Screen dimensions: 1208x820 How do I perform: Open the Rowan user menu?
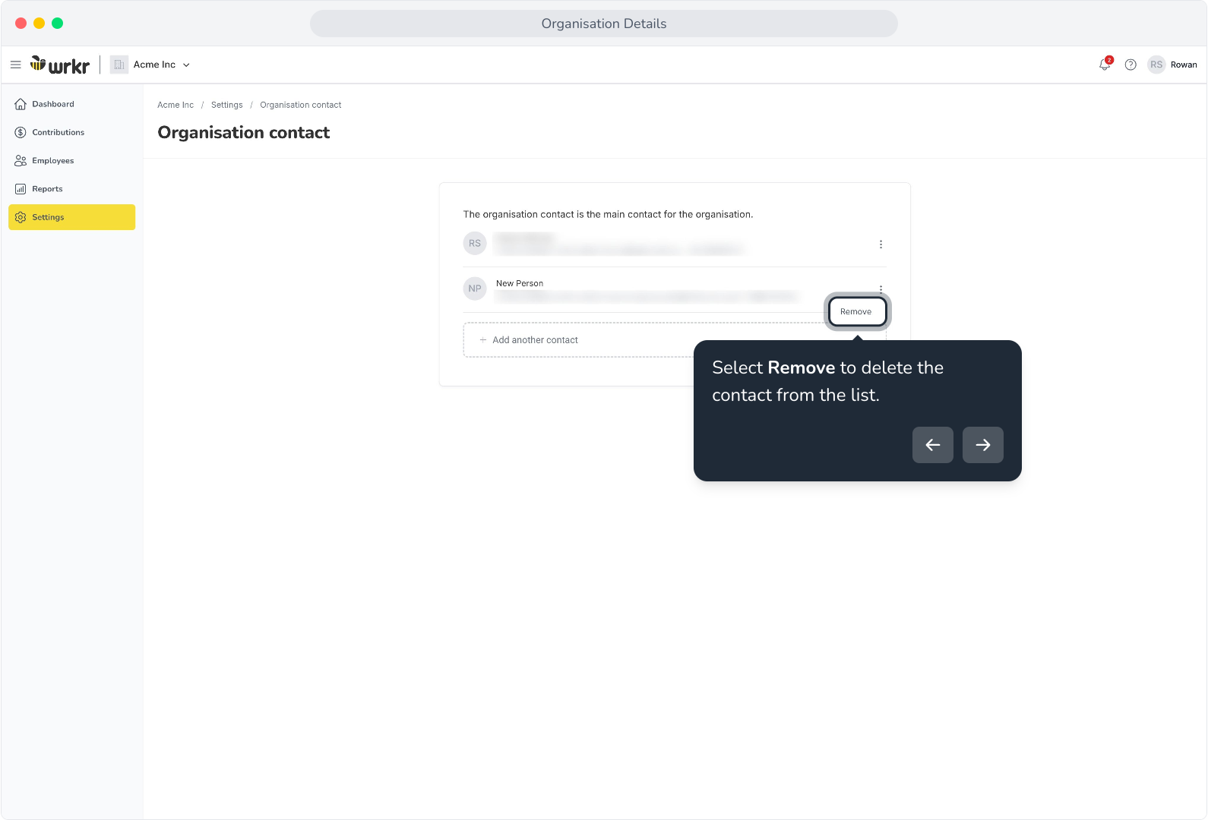click(x=1184, y=65)
